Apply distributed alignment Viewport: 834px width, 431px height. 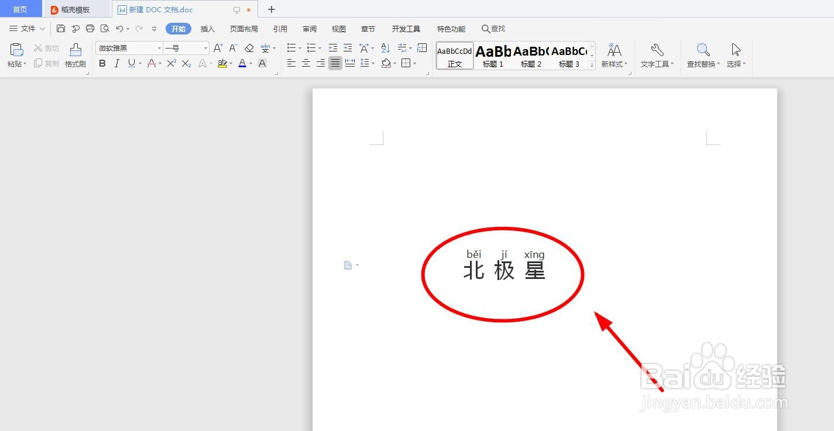[350, 63]
